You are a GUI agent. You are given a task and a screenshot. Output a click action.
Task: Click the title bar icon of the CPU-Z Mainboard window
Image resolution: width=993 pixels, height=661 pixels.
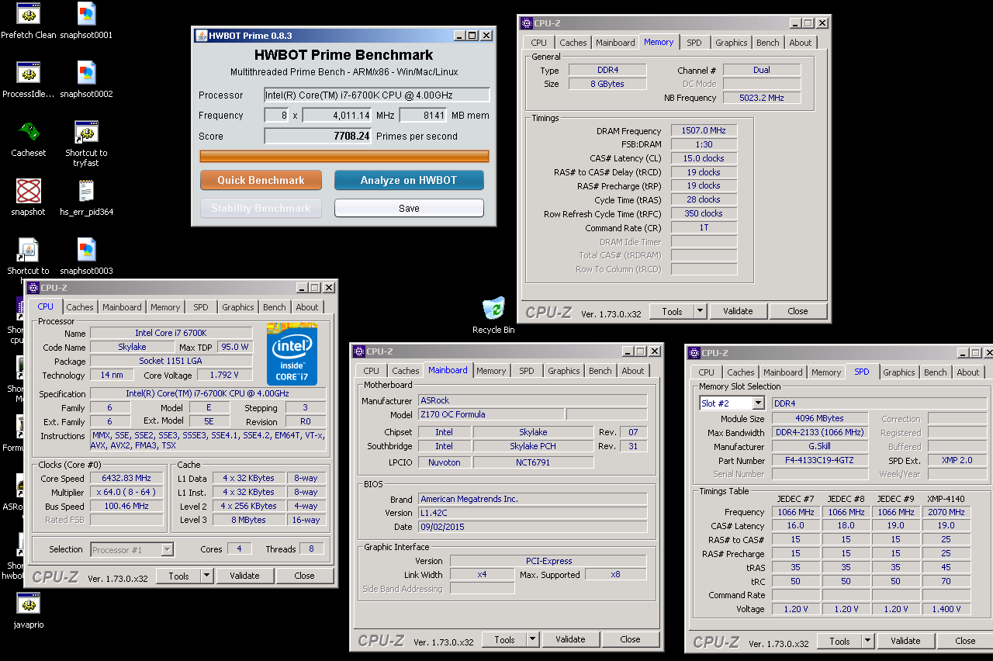pos(359,351)
